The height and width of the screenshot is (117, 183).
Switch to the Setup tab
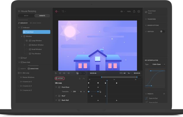pyautogui.click(x=26, y=15)
